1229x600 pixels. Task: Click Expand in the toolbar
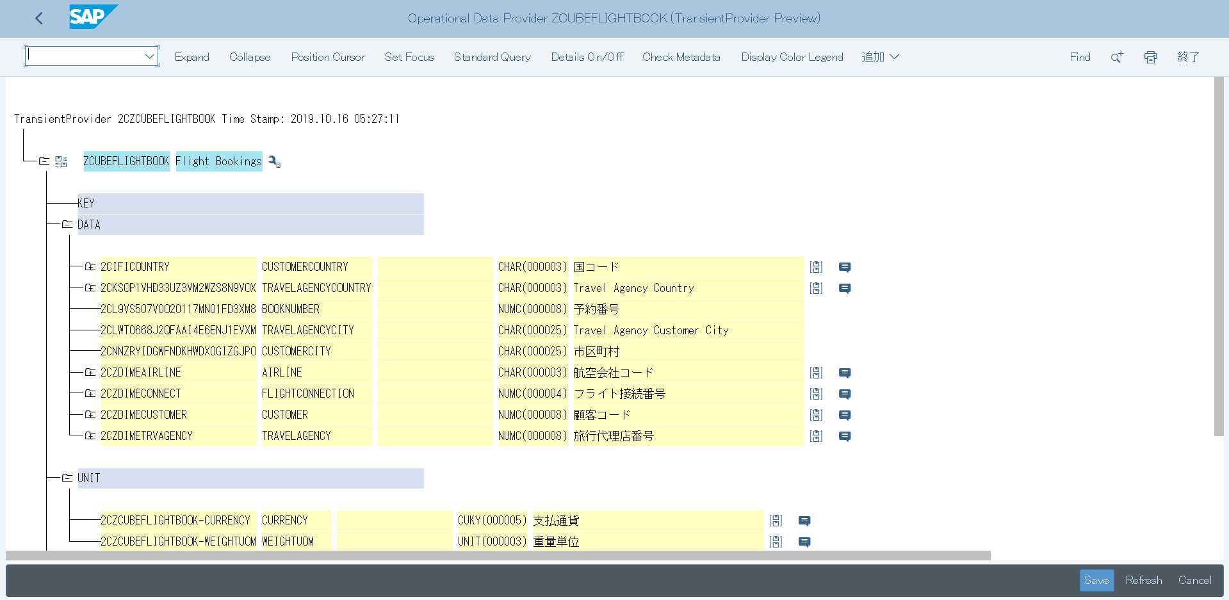192,57
